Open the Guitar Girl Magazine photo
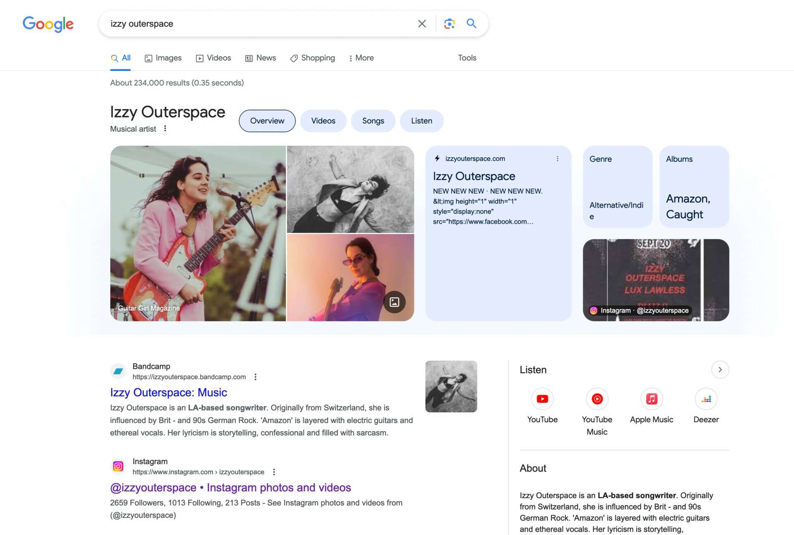794x535 pixels. 198,233
